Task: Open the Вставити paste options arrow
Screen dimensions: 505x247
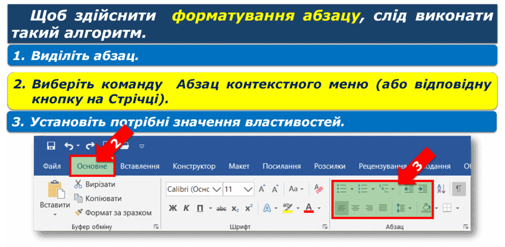Action: coord(55,214)
